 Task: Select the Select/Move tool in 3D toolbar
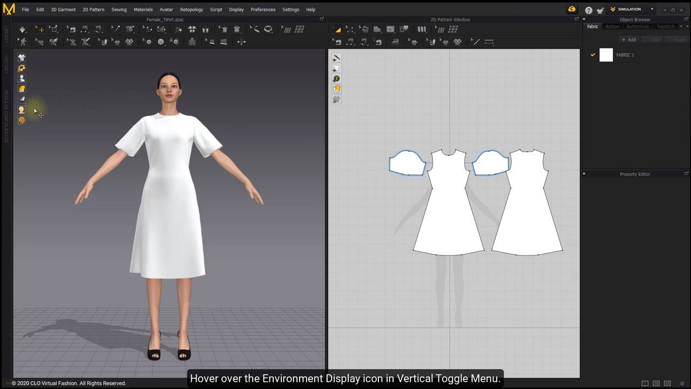pyautogui.click(x=40, y=29)
